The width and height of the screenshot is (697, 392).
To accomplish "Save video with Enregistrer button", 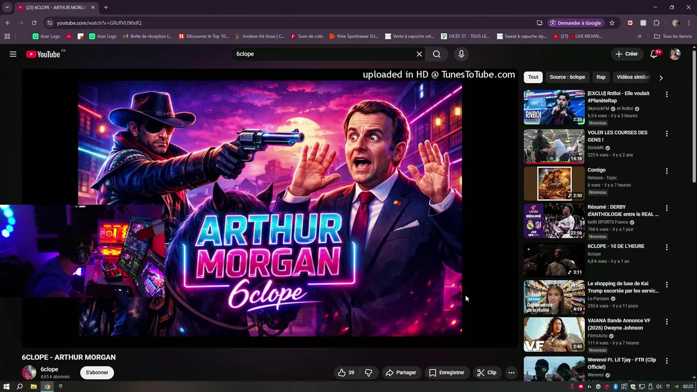I will 447,372.
